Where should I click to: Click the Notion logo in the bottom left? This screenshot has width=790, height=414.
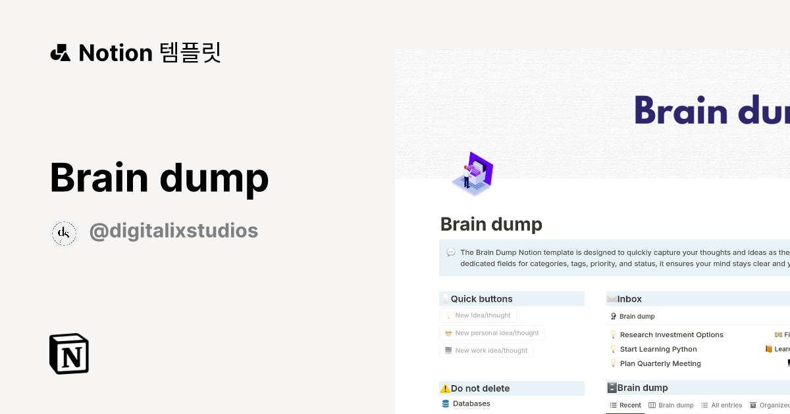coord(68,354)
